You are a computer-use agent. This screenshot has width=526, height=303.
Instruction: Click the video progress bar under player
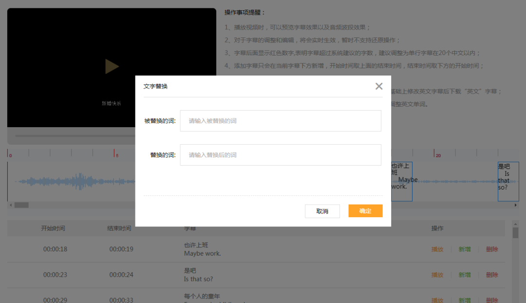click(73, 136)
